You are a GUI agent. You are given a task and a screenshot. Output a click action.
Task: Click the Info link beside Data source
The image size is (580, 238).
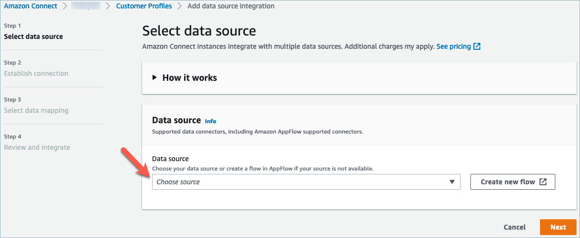(210, 121)
